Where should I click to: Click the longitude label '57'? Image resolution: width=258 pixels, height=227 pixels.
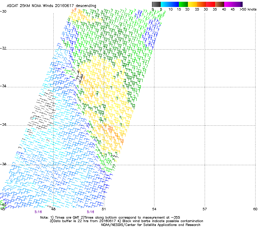[205, 209]
